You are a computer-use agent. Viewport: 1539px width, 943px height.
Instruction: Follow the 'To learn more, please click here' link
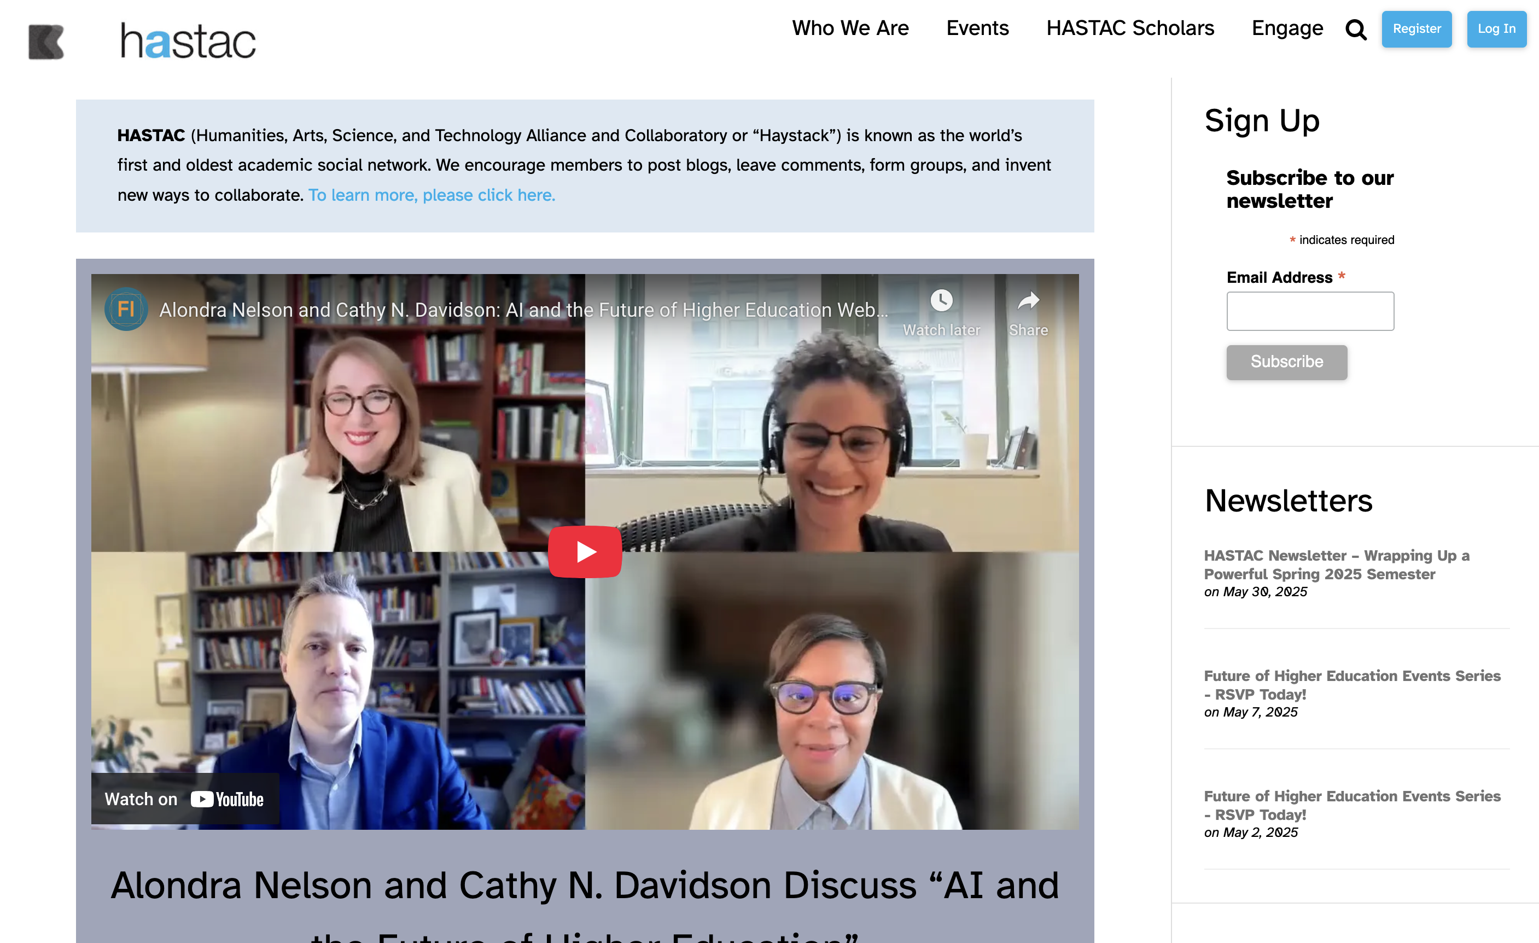point(432,195)
